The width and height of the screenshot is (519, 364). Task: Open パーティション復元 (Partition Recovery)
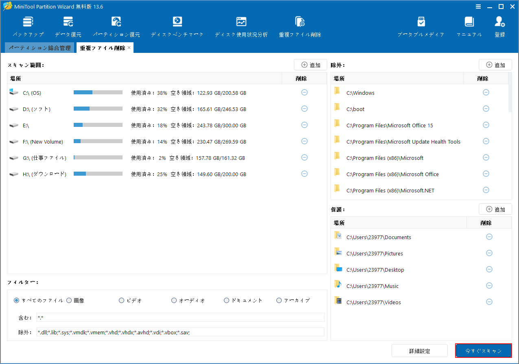pos(116,25)
